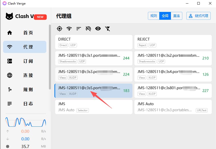216x149 pixels.
Task: Click the 0.00 upload speed value
Action: tap(25, 131)
